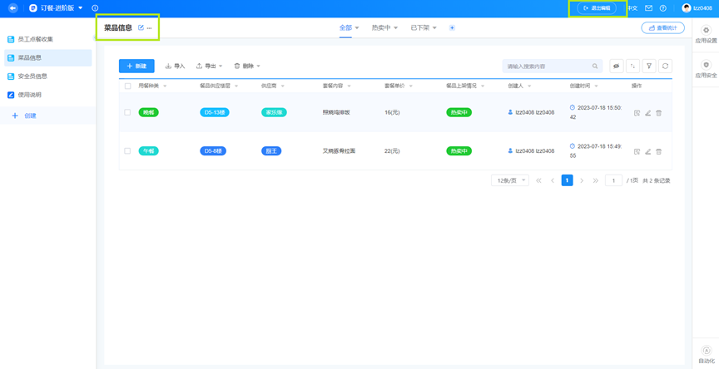Select 菜品信息 in the sidebar
This screenshot has width=719, height=369.
pyautogui.click(x=47, y=57)
